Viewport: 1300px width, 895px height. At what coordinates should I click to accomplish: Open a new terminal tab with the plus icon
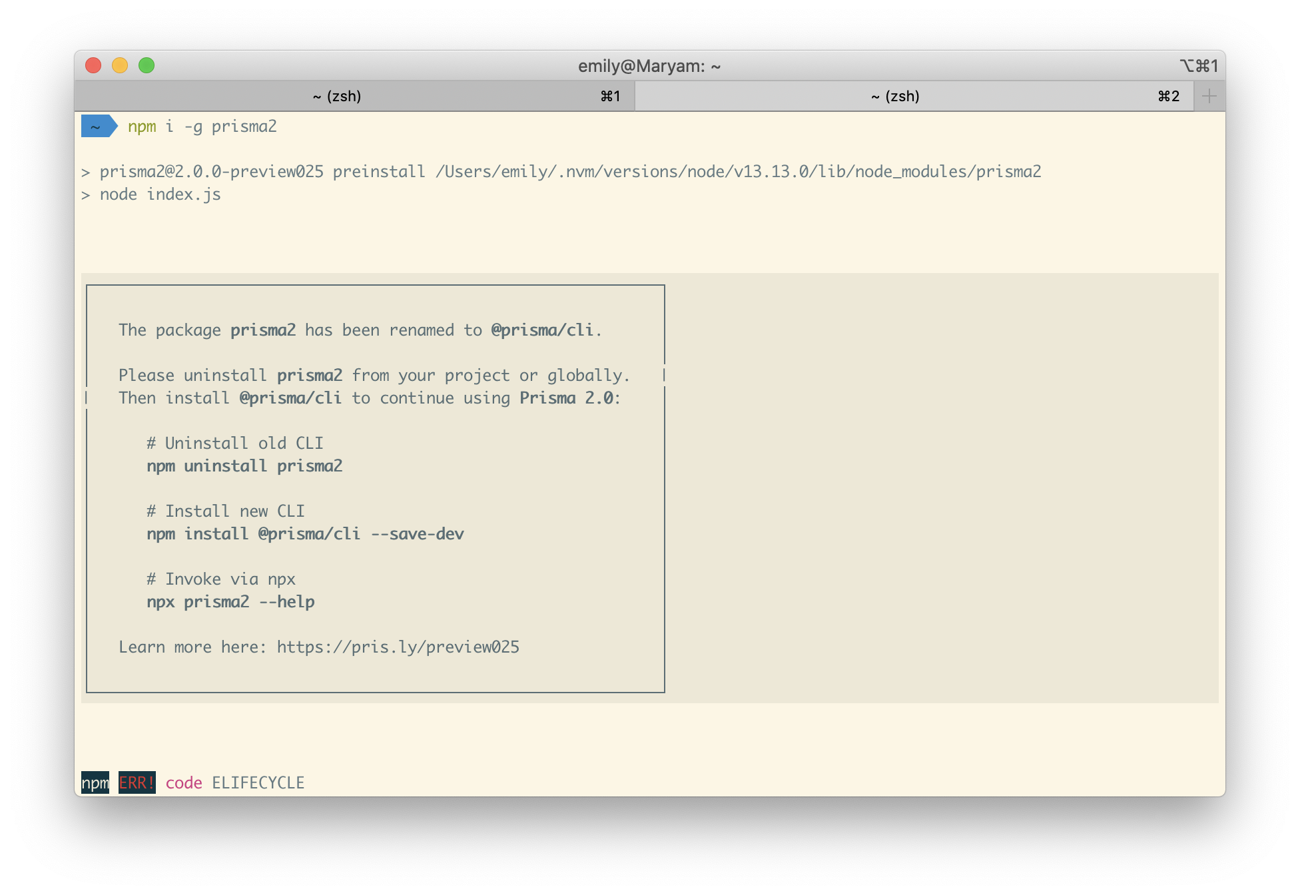pyautogui.click(x=1209, y=95)
